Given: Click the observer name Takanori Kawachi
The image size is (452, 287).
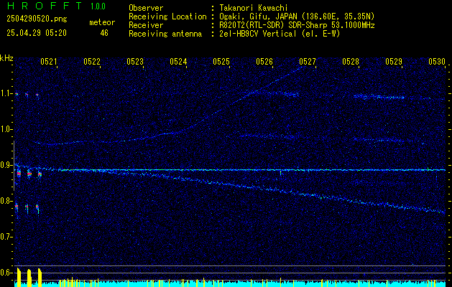Looking at the screenshot, I should tap(254, 8).
